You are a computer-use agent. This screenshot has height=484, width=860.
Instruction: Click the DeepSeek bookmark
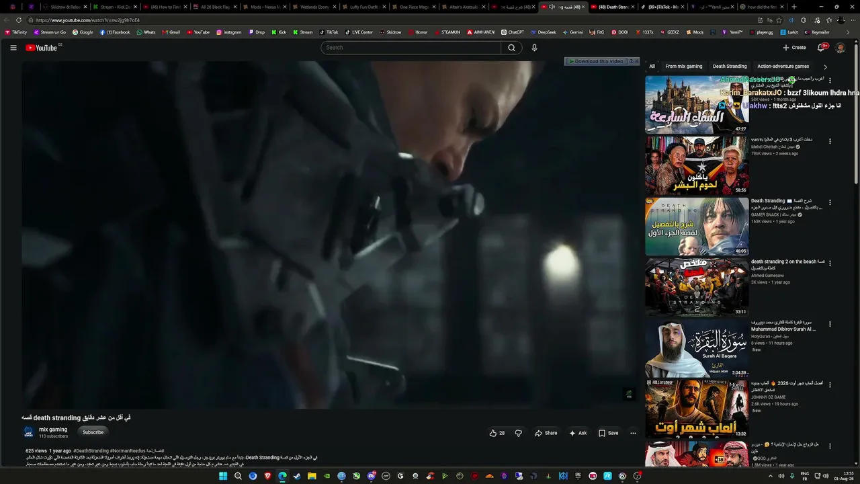coord(543,32)
